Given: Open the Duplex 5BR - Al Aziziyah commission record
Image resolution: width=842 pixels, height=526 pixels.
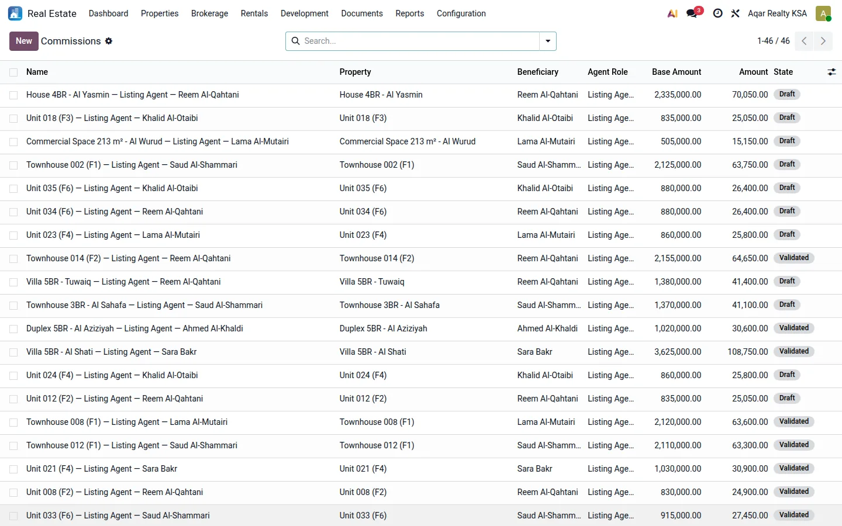Looking at the screenshot, I should (x=134, y=328).
